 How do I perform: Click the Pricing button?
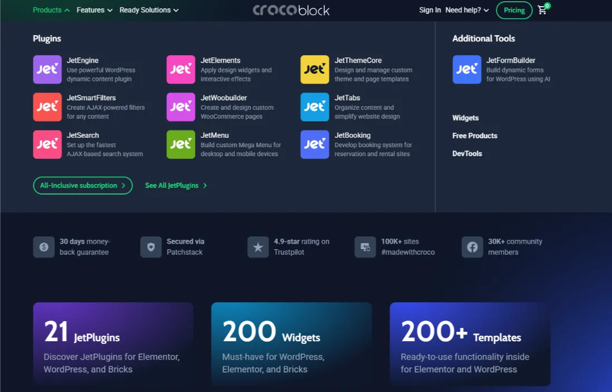tap(514, 10)
